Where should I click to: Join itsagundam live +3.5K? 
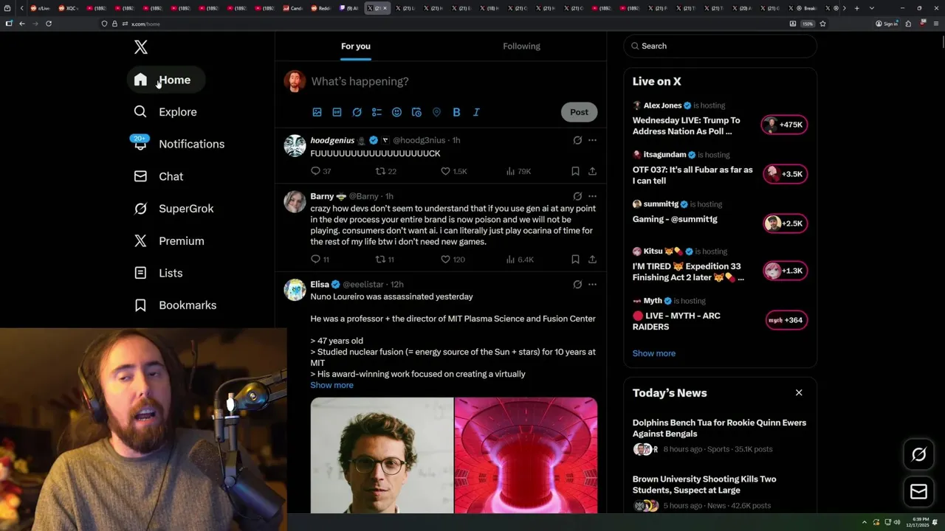click(785, 174)
